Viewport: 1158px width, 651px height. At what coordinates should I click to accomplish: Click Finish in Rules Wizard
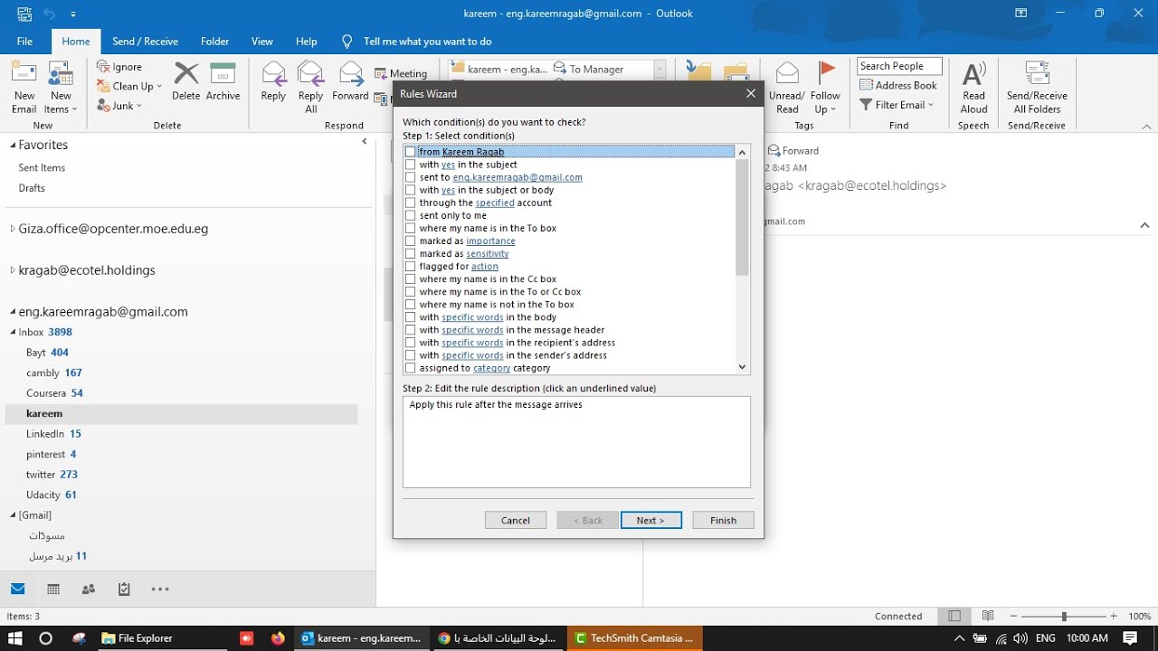pyautogui.click(x=723, y=520)
